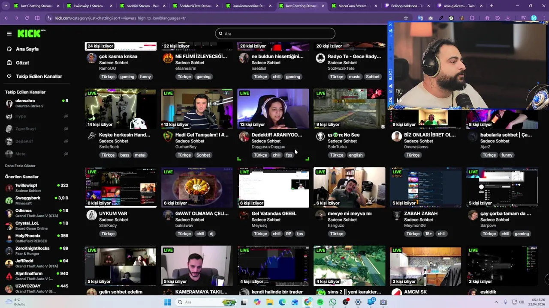Click the kick.com address bar

223,18
